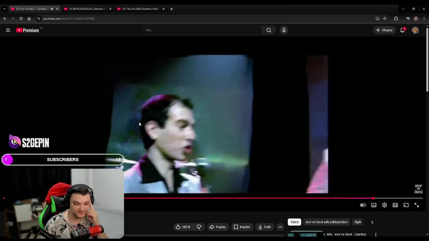Image resolution: width=429 pixels, height=241 pixels.
Task: Dislike the video
Action: (199, 227)
